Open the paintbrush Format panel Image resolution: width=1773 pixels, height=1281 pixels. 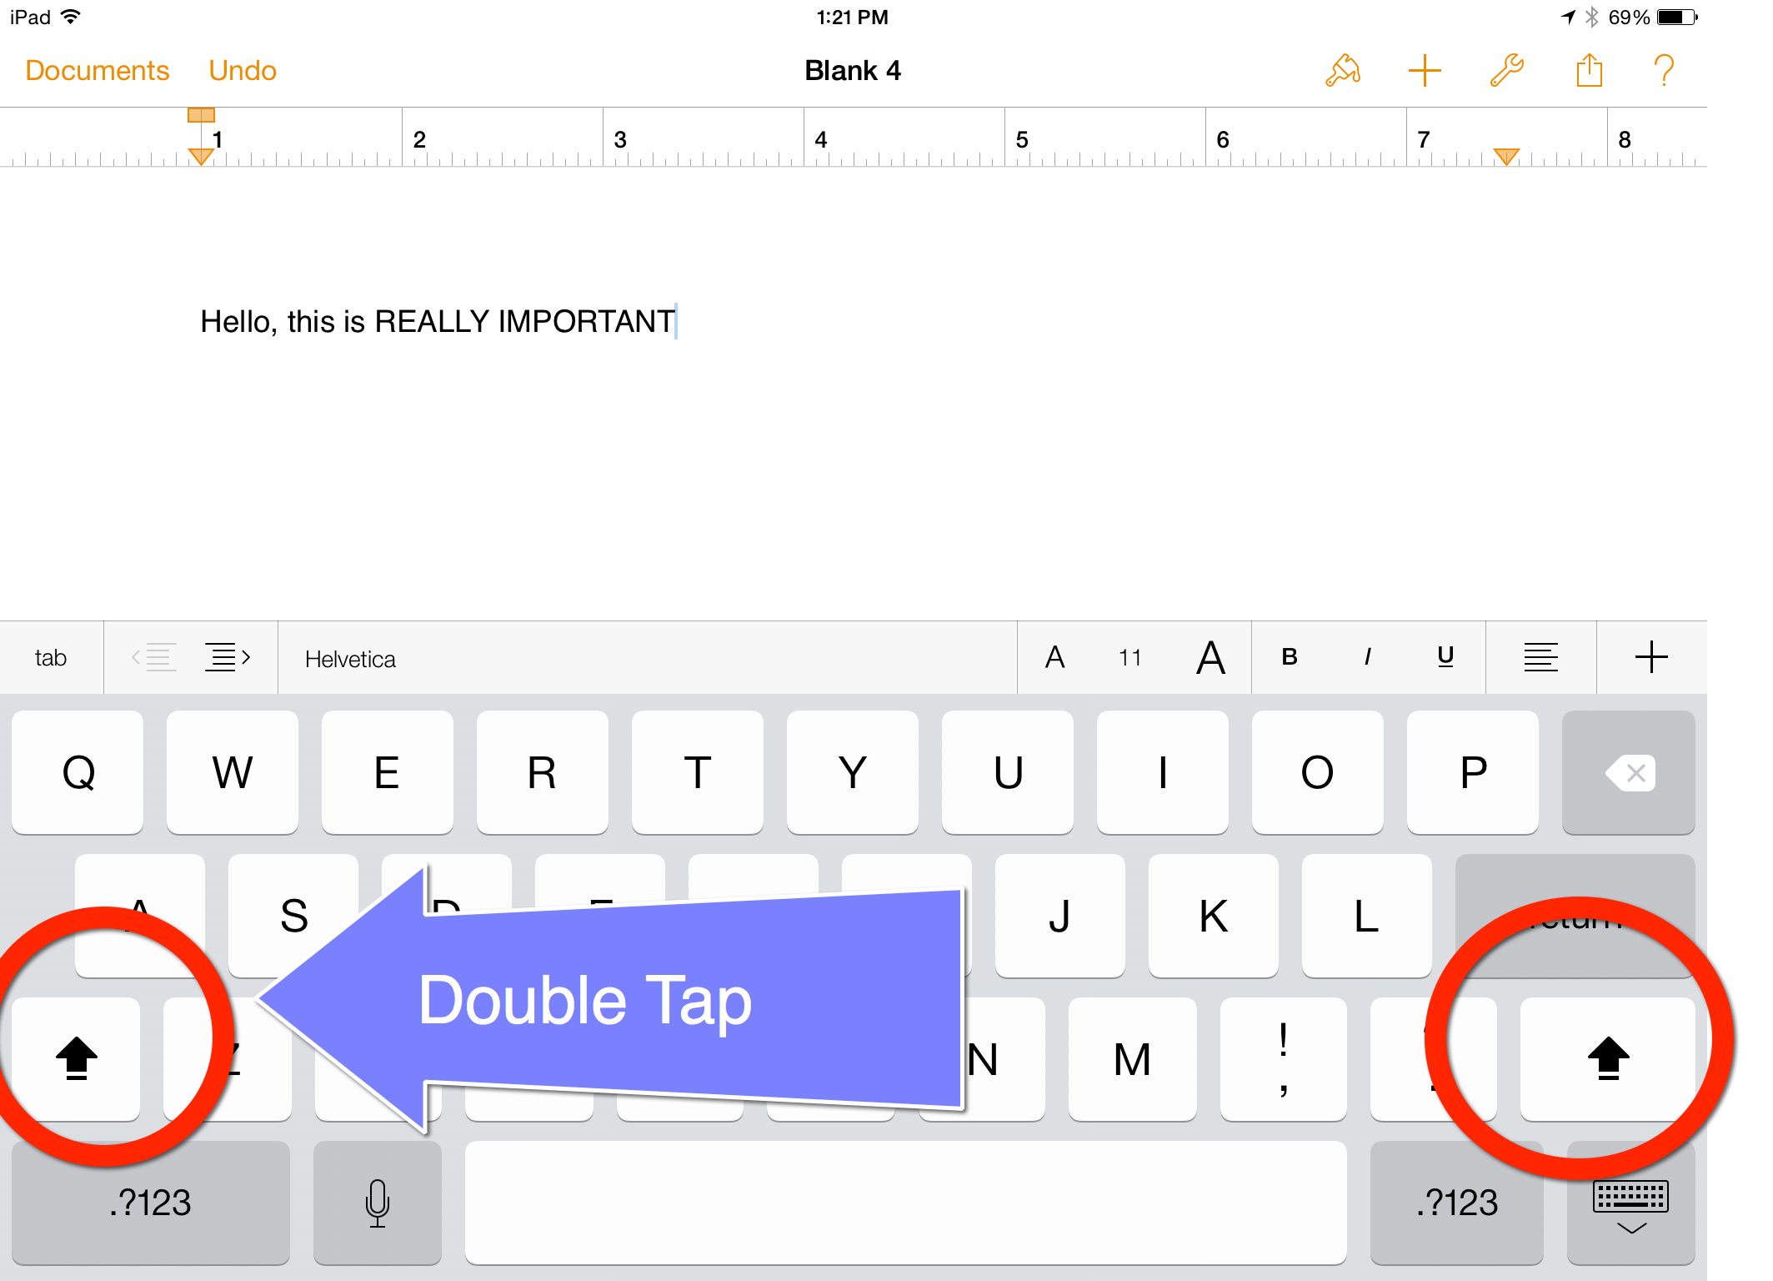[1343, 71]
